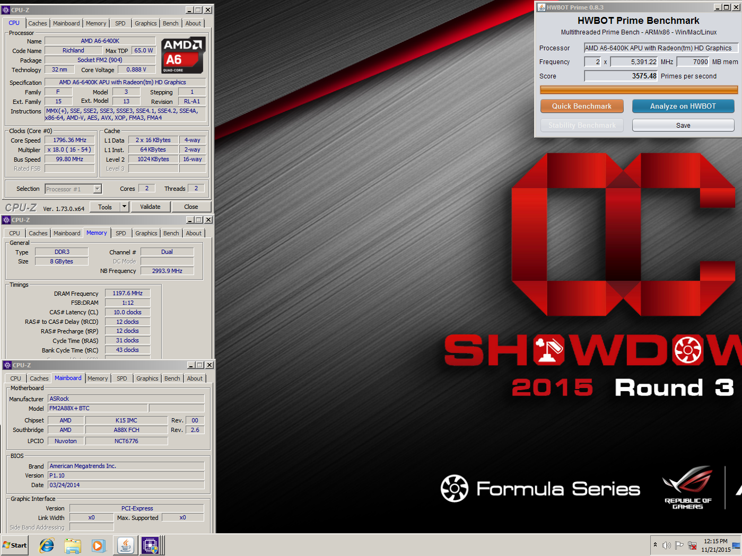Select Bench tab in the Mainboard CPU-Z window
The image size is (742, 556).
click(172, 378)
